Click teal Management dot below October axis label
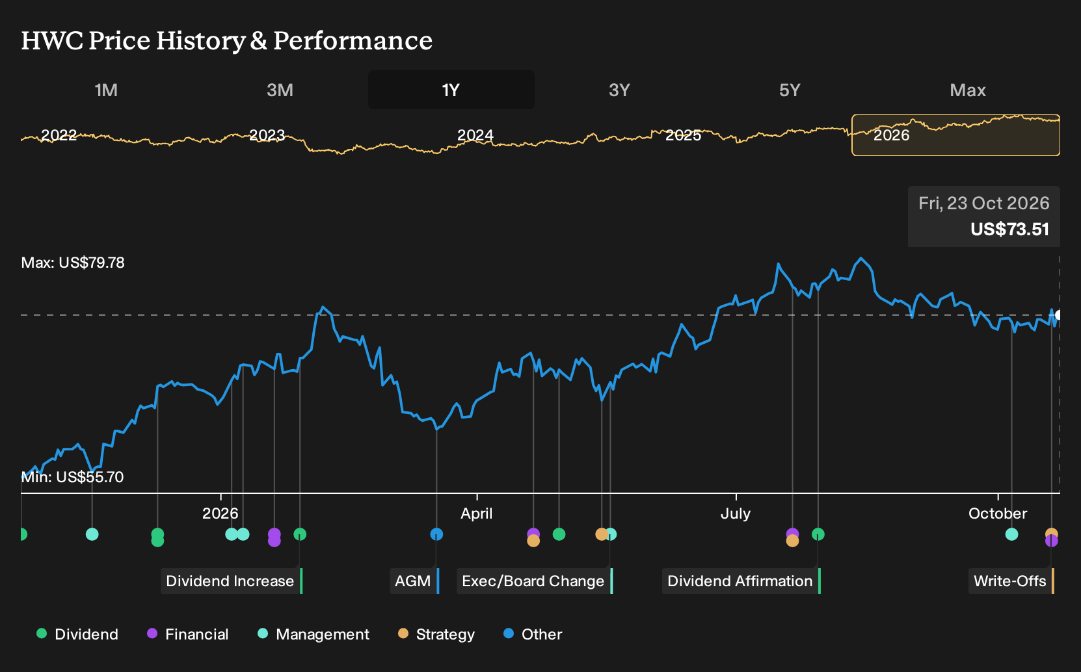Viewport: 1081px width, 672px height. pos(1011,534)
